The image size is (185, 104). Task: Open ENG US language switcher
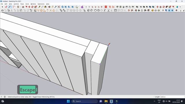pyautogui.click(x=159, y=101)
